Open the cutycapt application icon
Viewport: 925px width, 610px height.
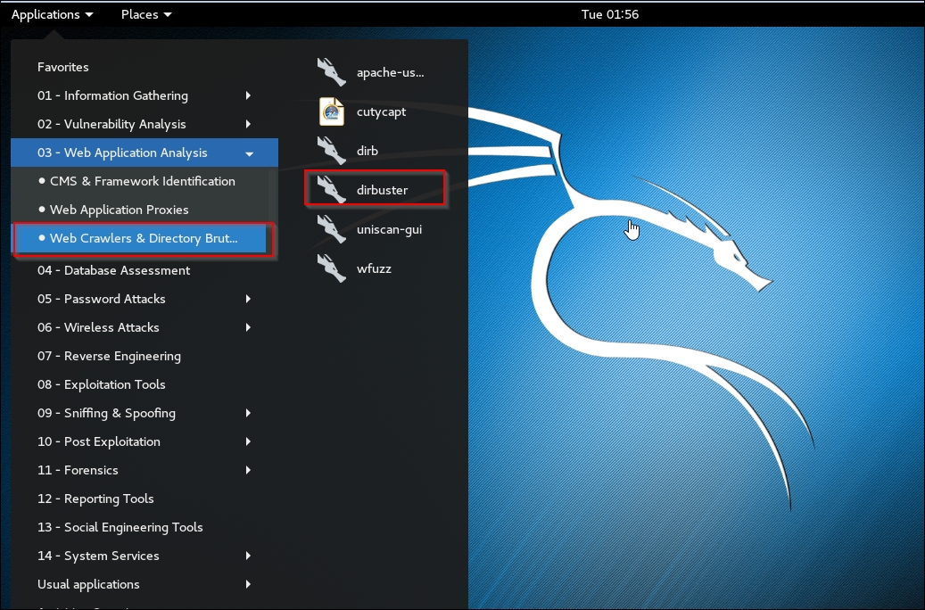coord(332,111)
